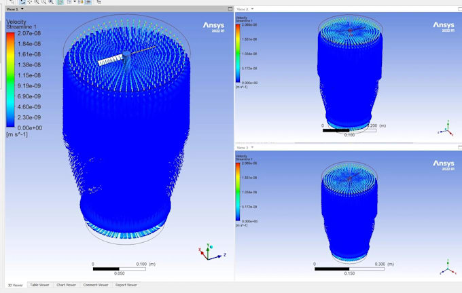Click the velocity color legend bar in View 1
462x293 pixels.
[10, 80]
